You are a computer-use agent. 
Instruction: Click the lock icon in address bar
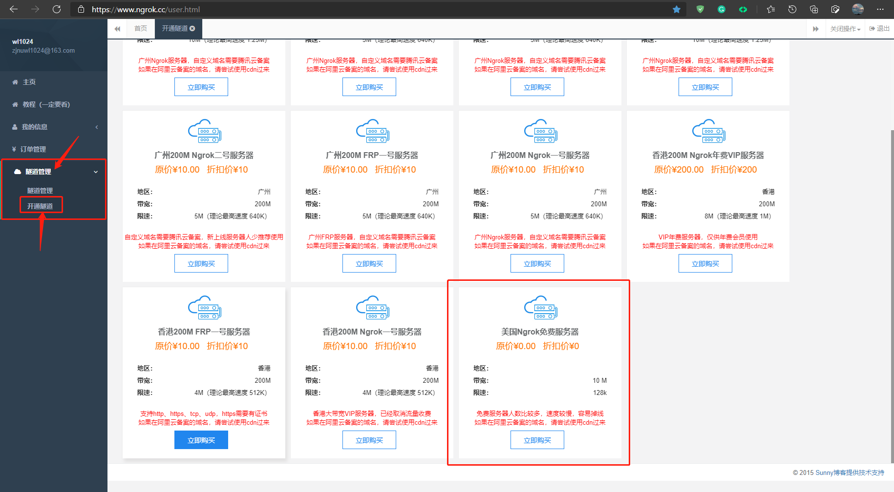click(81, 9)
